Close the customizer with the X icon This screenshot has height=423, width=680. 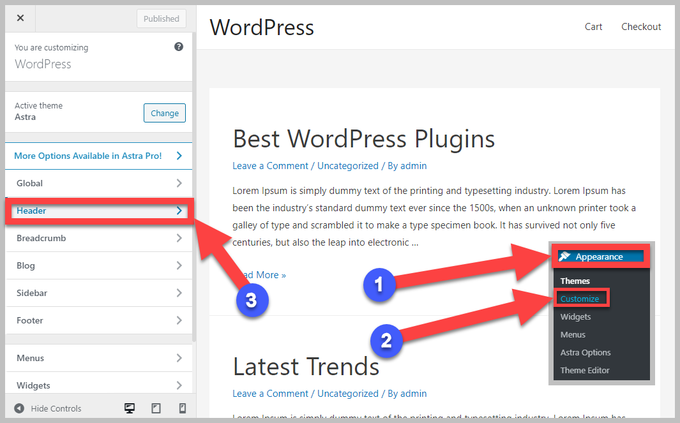(20, 19)
